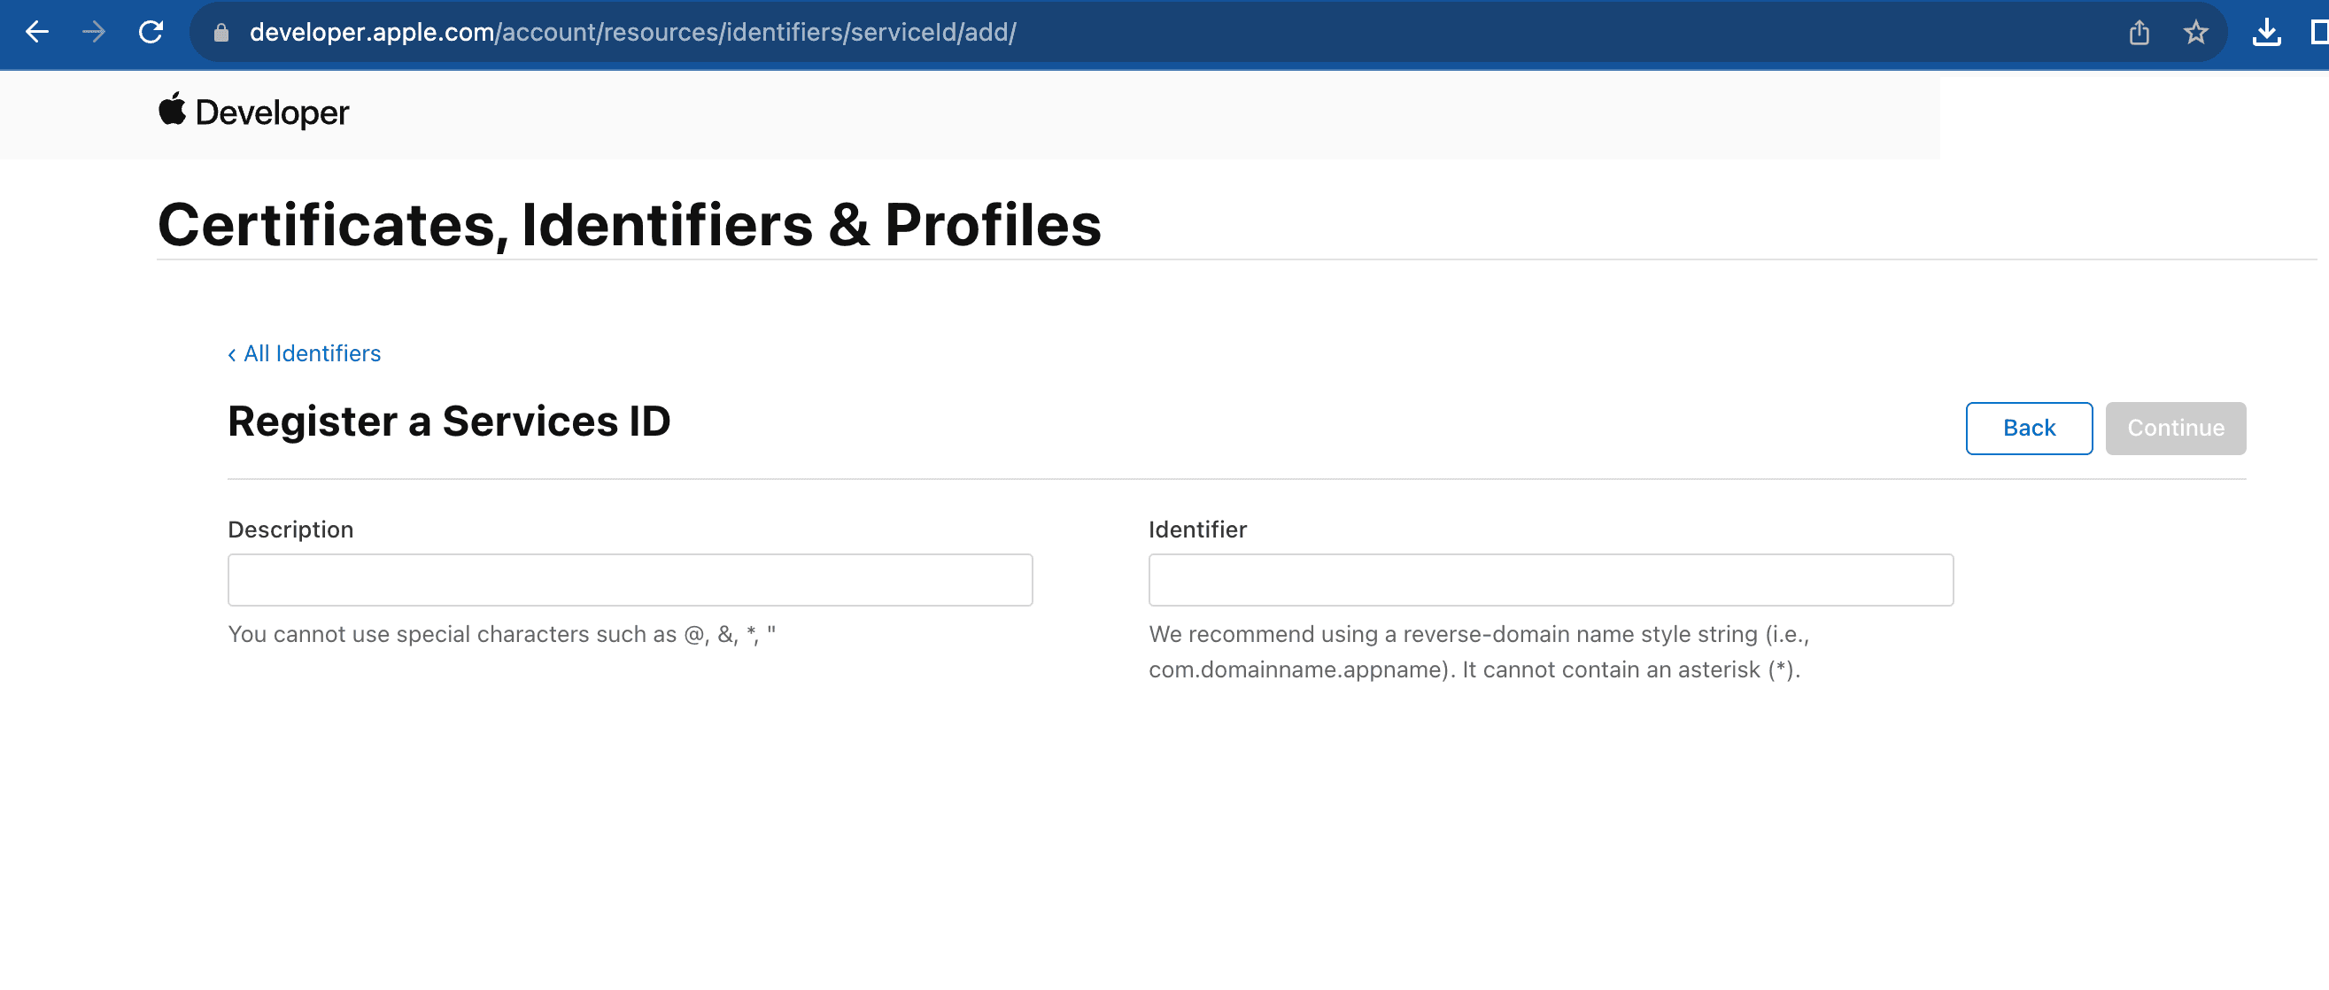Open the browser downloads icon
The height and width of the screenshot is (990, 2329).
pyautogui.click(x=2266, y=33)
